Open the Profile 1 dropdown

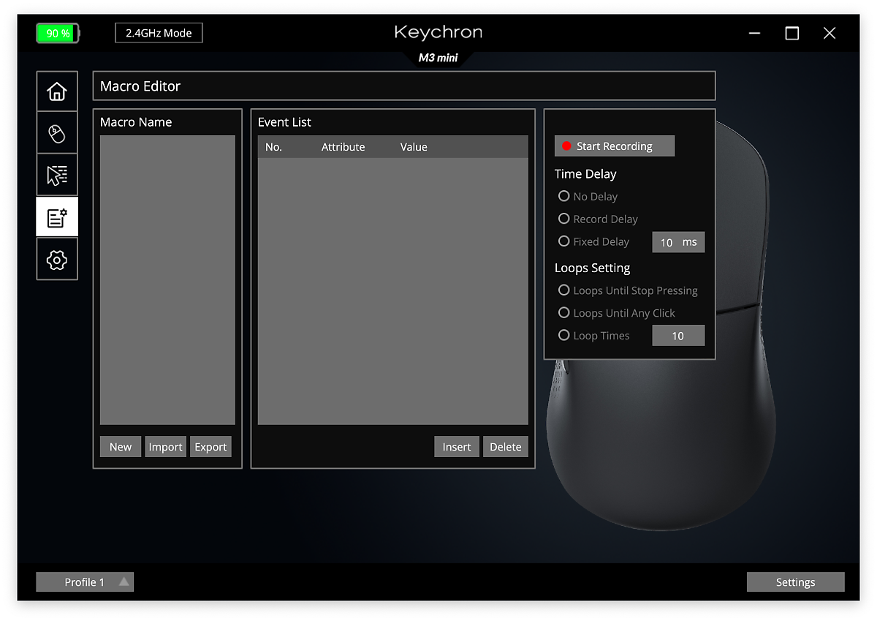point(85,582)
